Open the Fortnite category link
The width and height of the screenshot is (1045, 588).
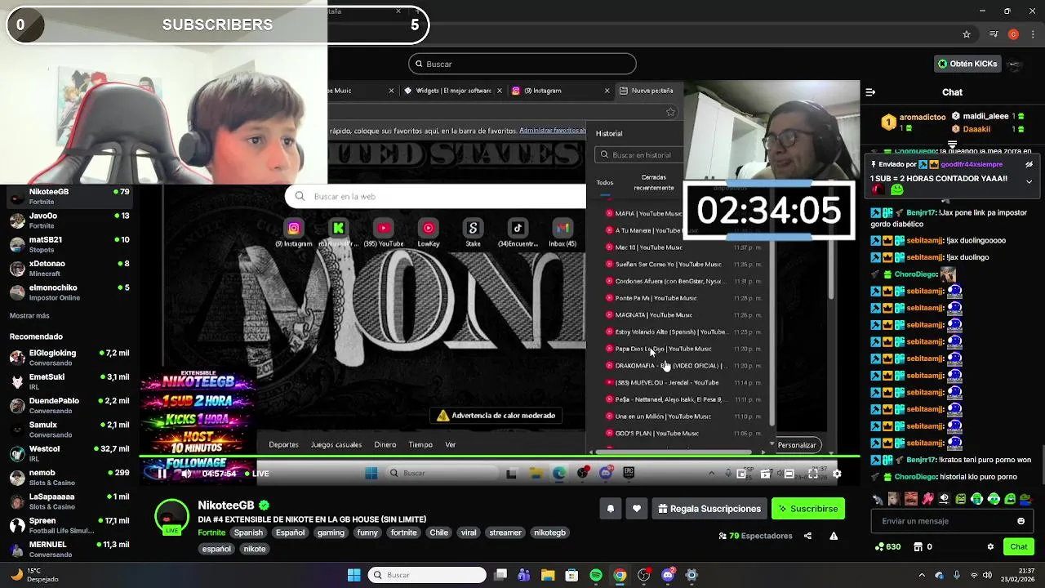coord(211,532)
